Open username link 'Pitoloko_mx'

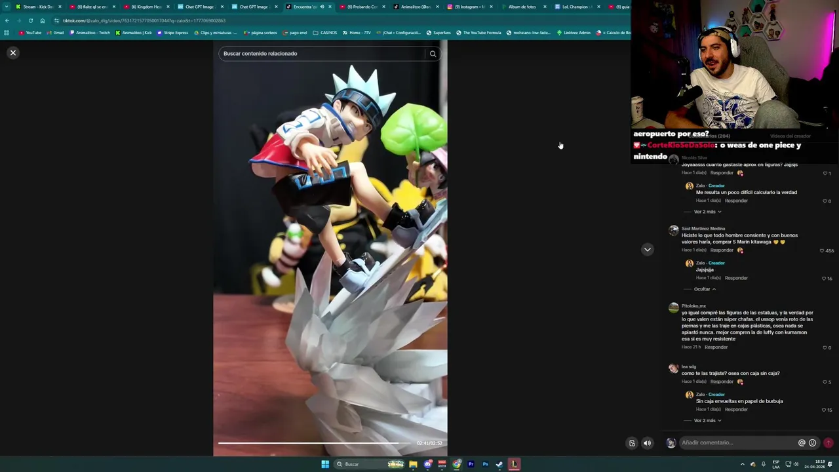pyautogui.click(x=693, y=305)
